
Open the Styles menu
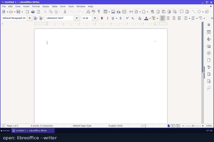45,7
